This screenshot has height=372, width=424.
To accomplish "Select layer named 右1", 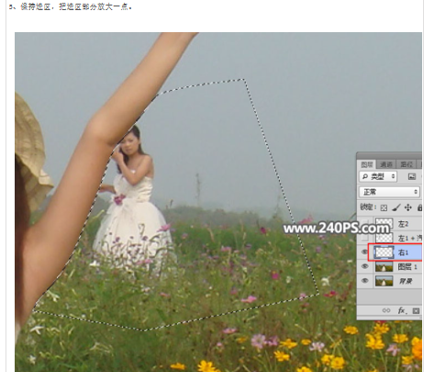I will (403, 253).
